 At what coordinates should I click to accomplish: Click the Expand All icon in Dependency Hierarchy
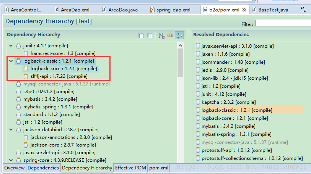point(150,36)
